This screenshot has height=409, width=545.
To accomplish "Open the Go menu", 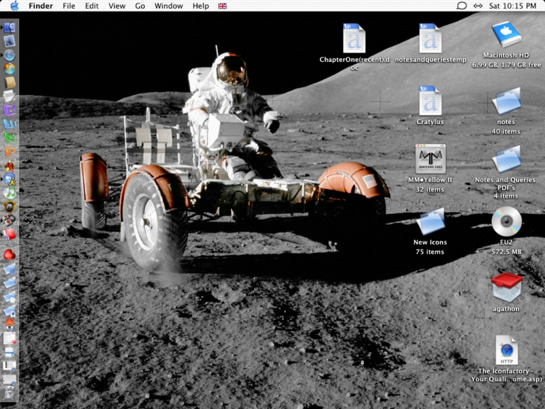I will point(140,6).
